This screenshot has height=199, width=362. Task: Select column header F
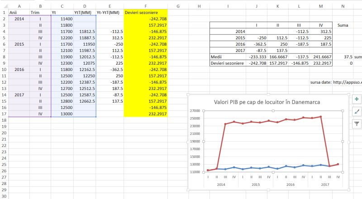coord(146,6)
